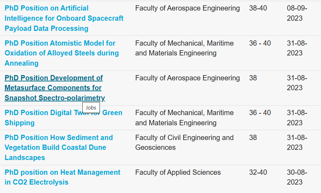Click the Jobs tooltip label
This screenshot has height=193, width=321.
pos(91,108)
